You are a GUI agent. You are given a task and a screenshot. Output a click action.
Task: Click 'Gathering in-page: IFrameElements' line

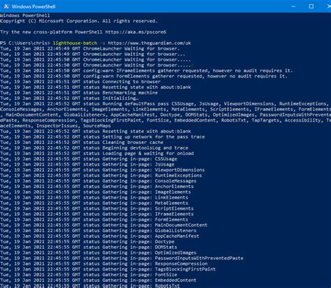[x=97, y=214]
